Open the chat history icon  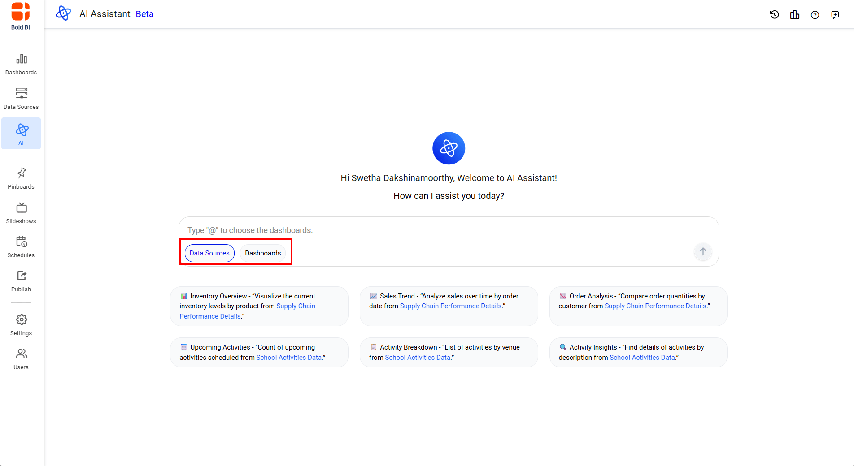(x=774, y=15)
